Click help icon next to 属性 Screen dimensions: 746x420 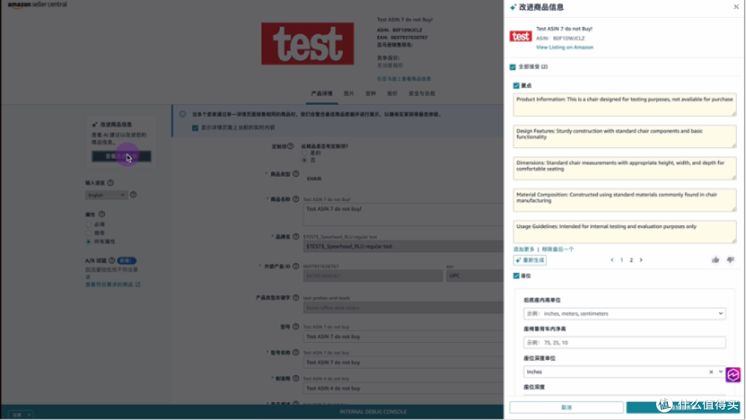[x=102, y=215]
